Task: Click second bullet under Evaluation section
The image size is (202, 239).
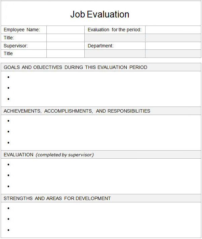Action: point(8,175)
